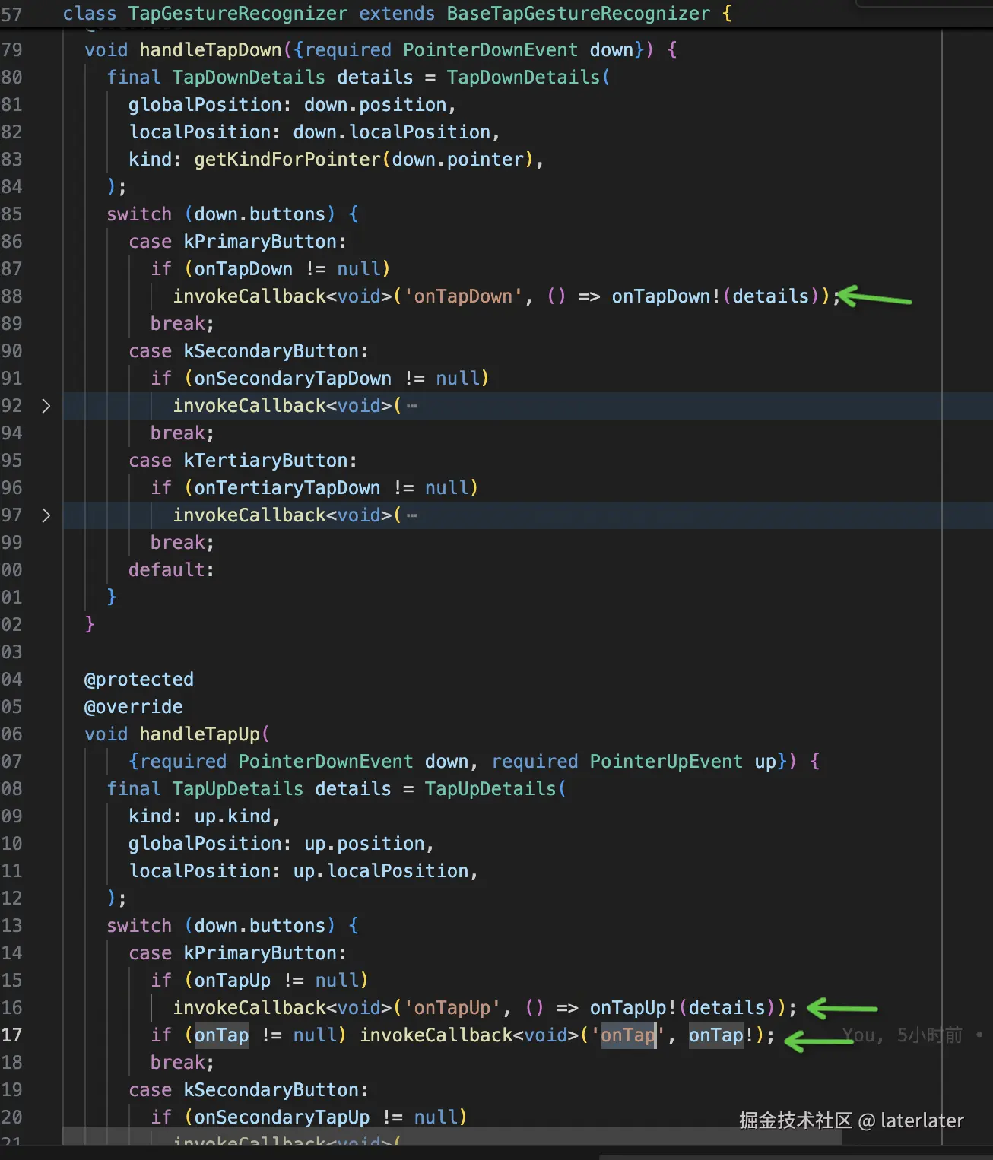
Task: Click 'break;' on line 118
Action: [182, 1063]
